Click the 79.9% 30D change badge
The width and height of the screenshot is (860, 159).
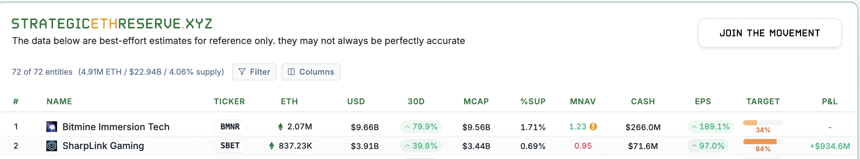(x=421, y=127)
